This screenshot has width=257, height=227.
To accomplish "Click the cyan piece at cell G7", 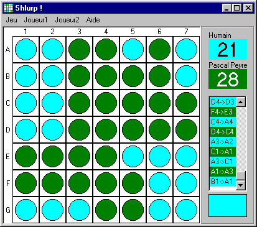I will pyautogui.click(x=186, y=210).
